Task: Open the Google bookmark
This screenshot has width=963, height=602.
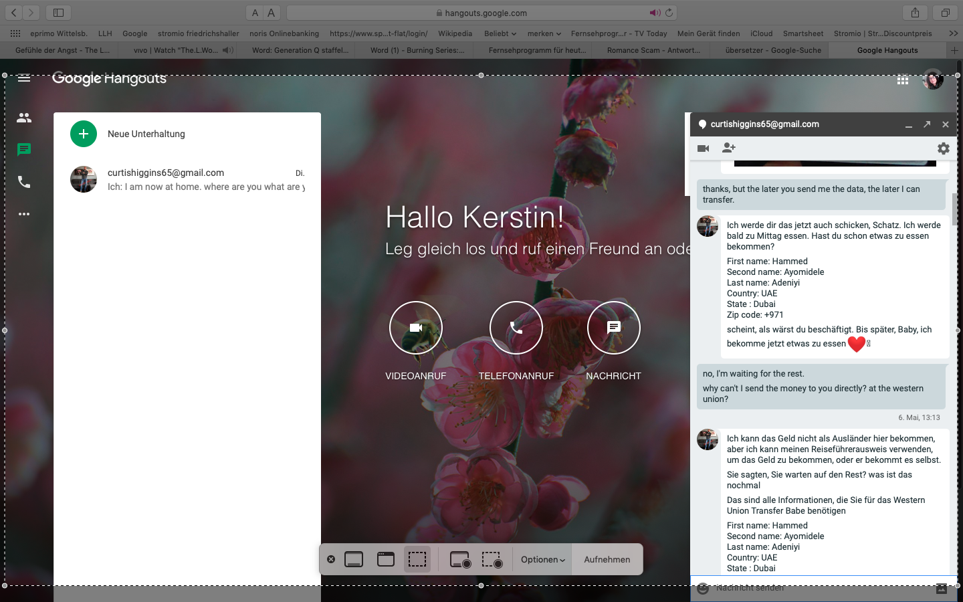Action: coord(134,33)
